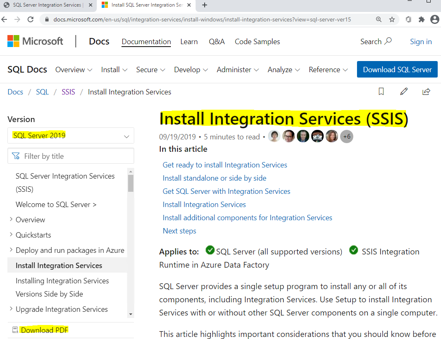The height and width of the screenshot is (339, 441).
Task: Click the +6 contributors badge
Action: [x=347, y=137]
